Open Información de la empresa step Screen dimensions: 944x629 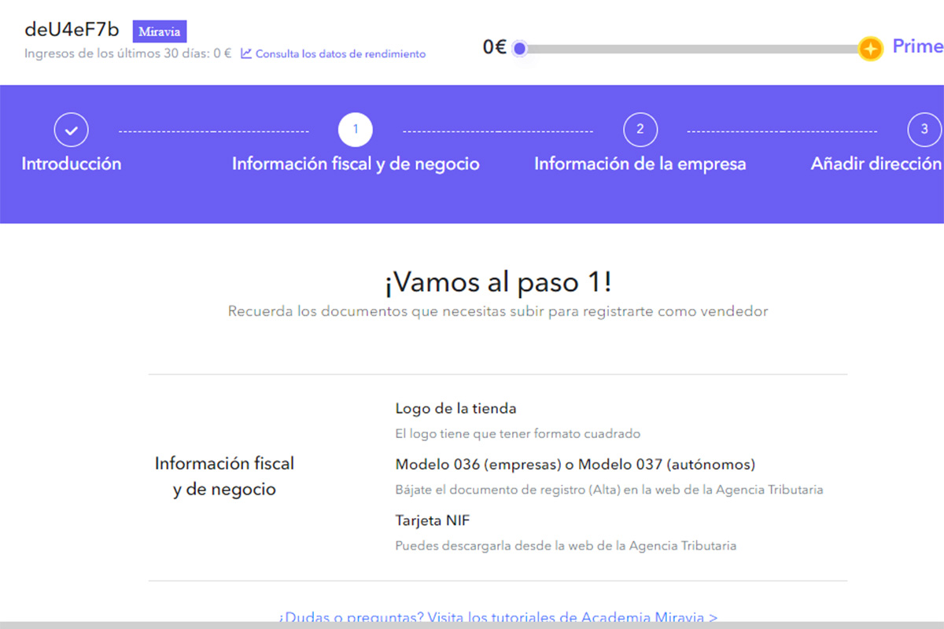click(640, 164)
